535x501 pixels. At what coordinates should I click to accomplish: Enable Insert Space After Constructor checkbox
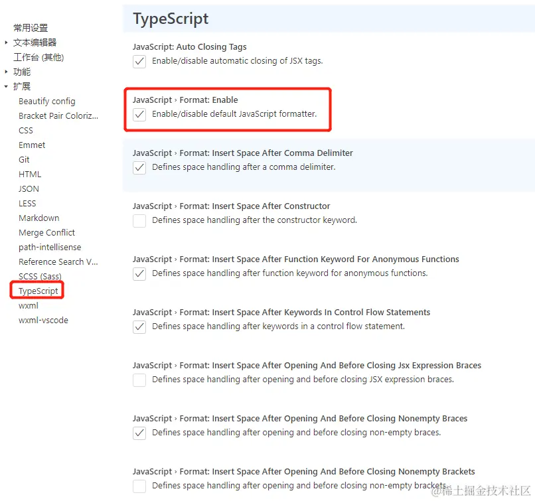139,221
